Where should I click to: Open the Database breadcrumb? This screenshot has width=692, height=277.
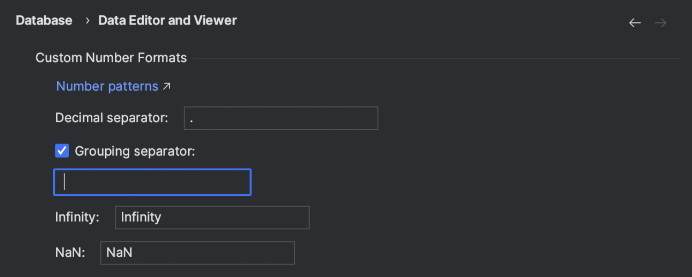click(x=44, y=21)
